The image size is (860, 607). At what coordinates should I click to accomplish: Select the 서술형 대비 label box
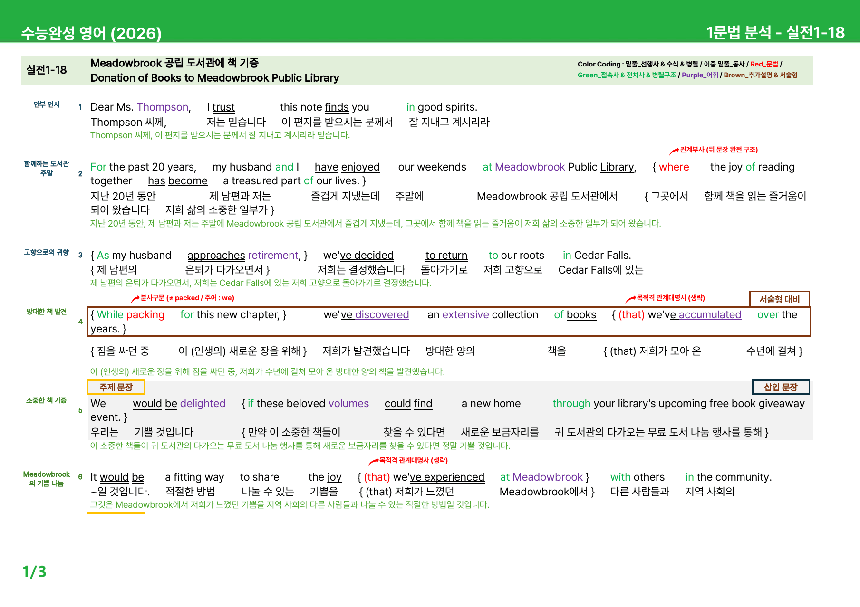[779, 299]
